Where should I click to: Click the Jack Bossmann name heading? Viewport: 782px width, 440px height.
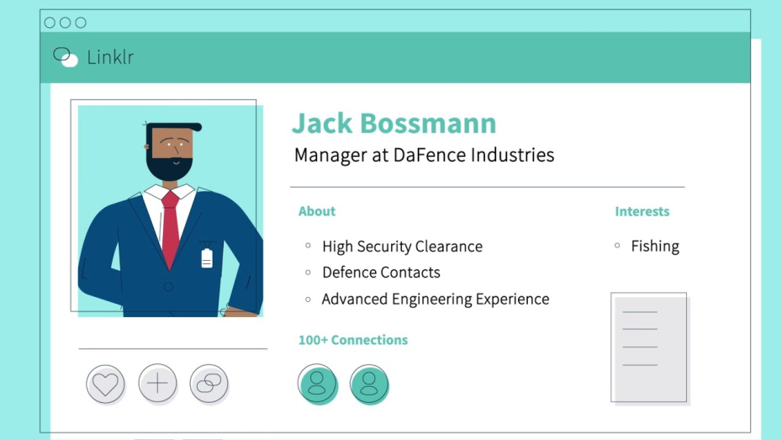pyautogui.click(x=394, y=123)
